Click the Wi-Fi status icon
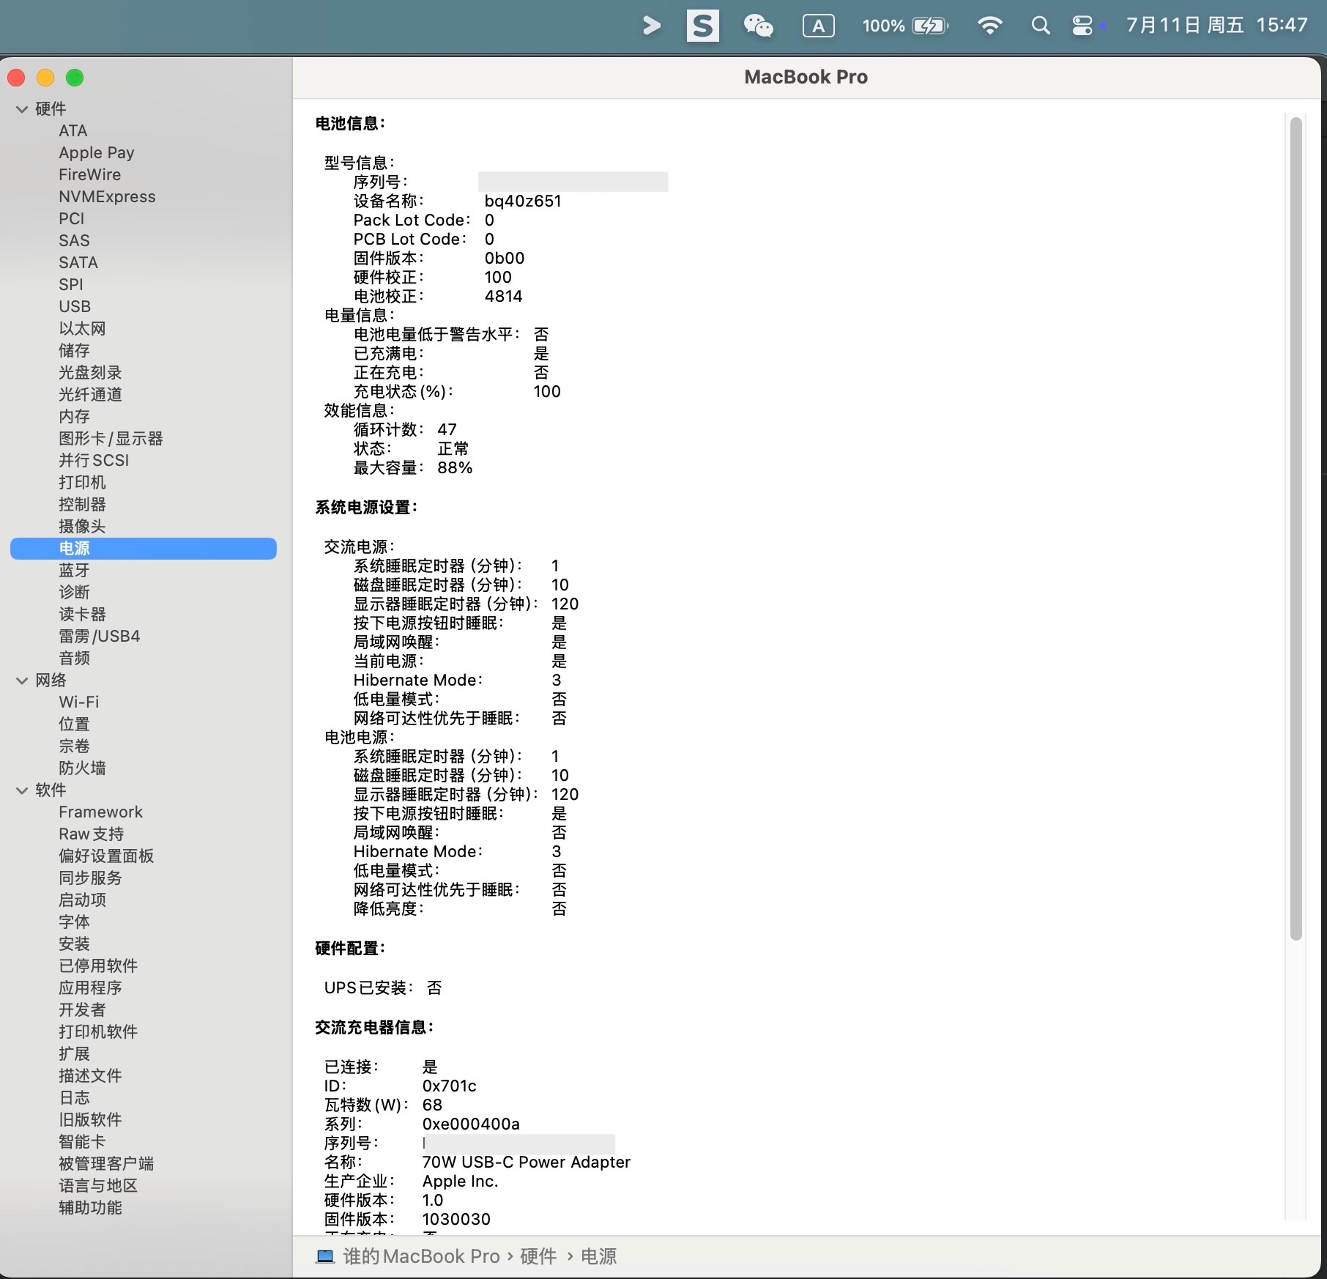 coord(989,26)
